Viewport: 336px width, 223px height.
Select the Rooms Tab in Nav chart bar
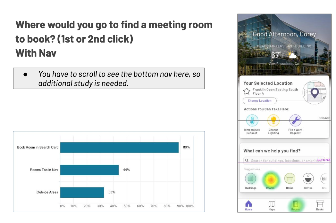tap(89, 170)
